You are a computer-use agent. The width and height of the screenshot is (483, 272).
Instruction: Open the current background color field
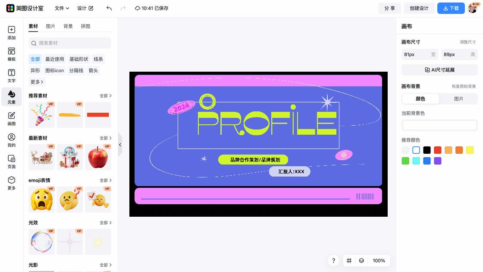click(x=439, y=125)
